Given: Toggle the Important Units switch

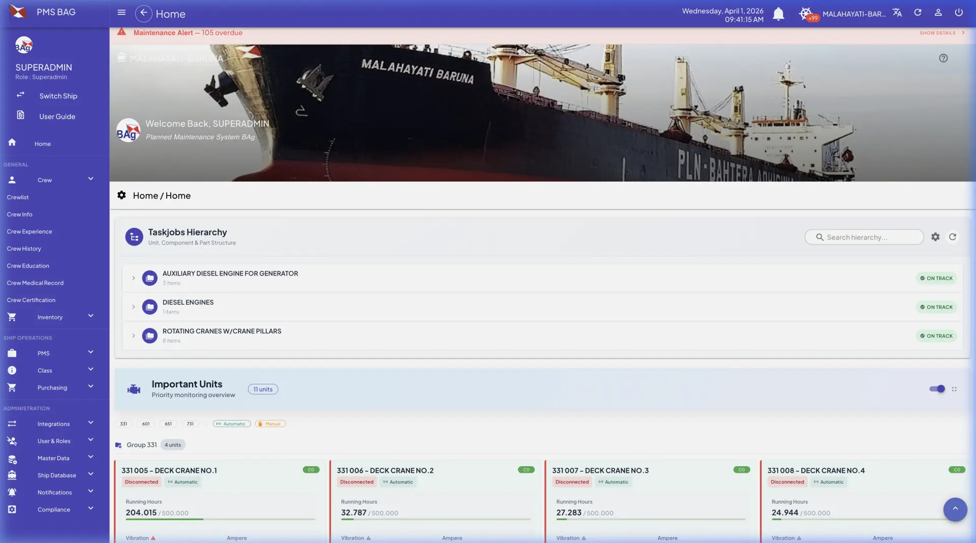Looking at the screenshot, I should 937,389.
